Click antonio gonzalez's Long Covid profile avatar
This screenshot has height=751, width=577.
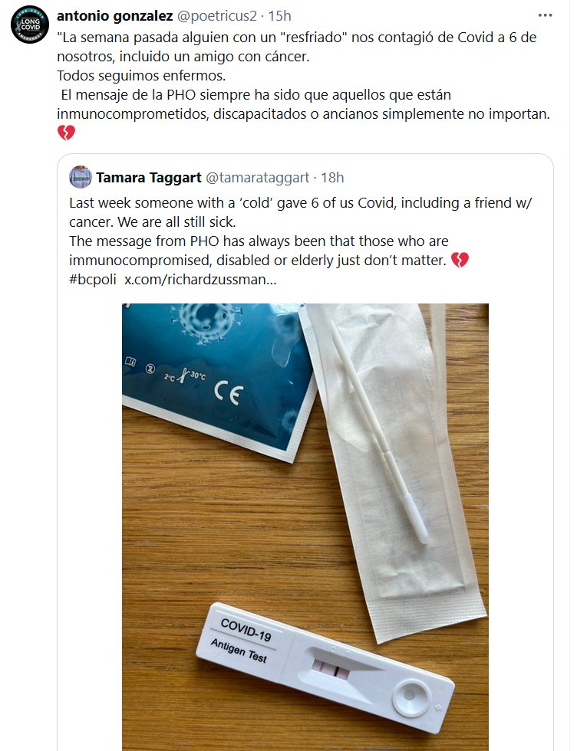click(x=30, y=25)
